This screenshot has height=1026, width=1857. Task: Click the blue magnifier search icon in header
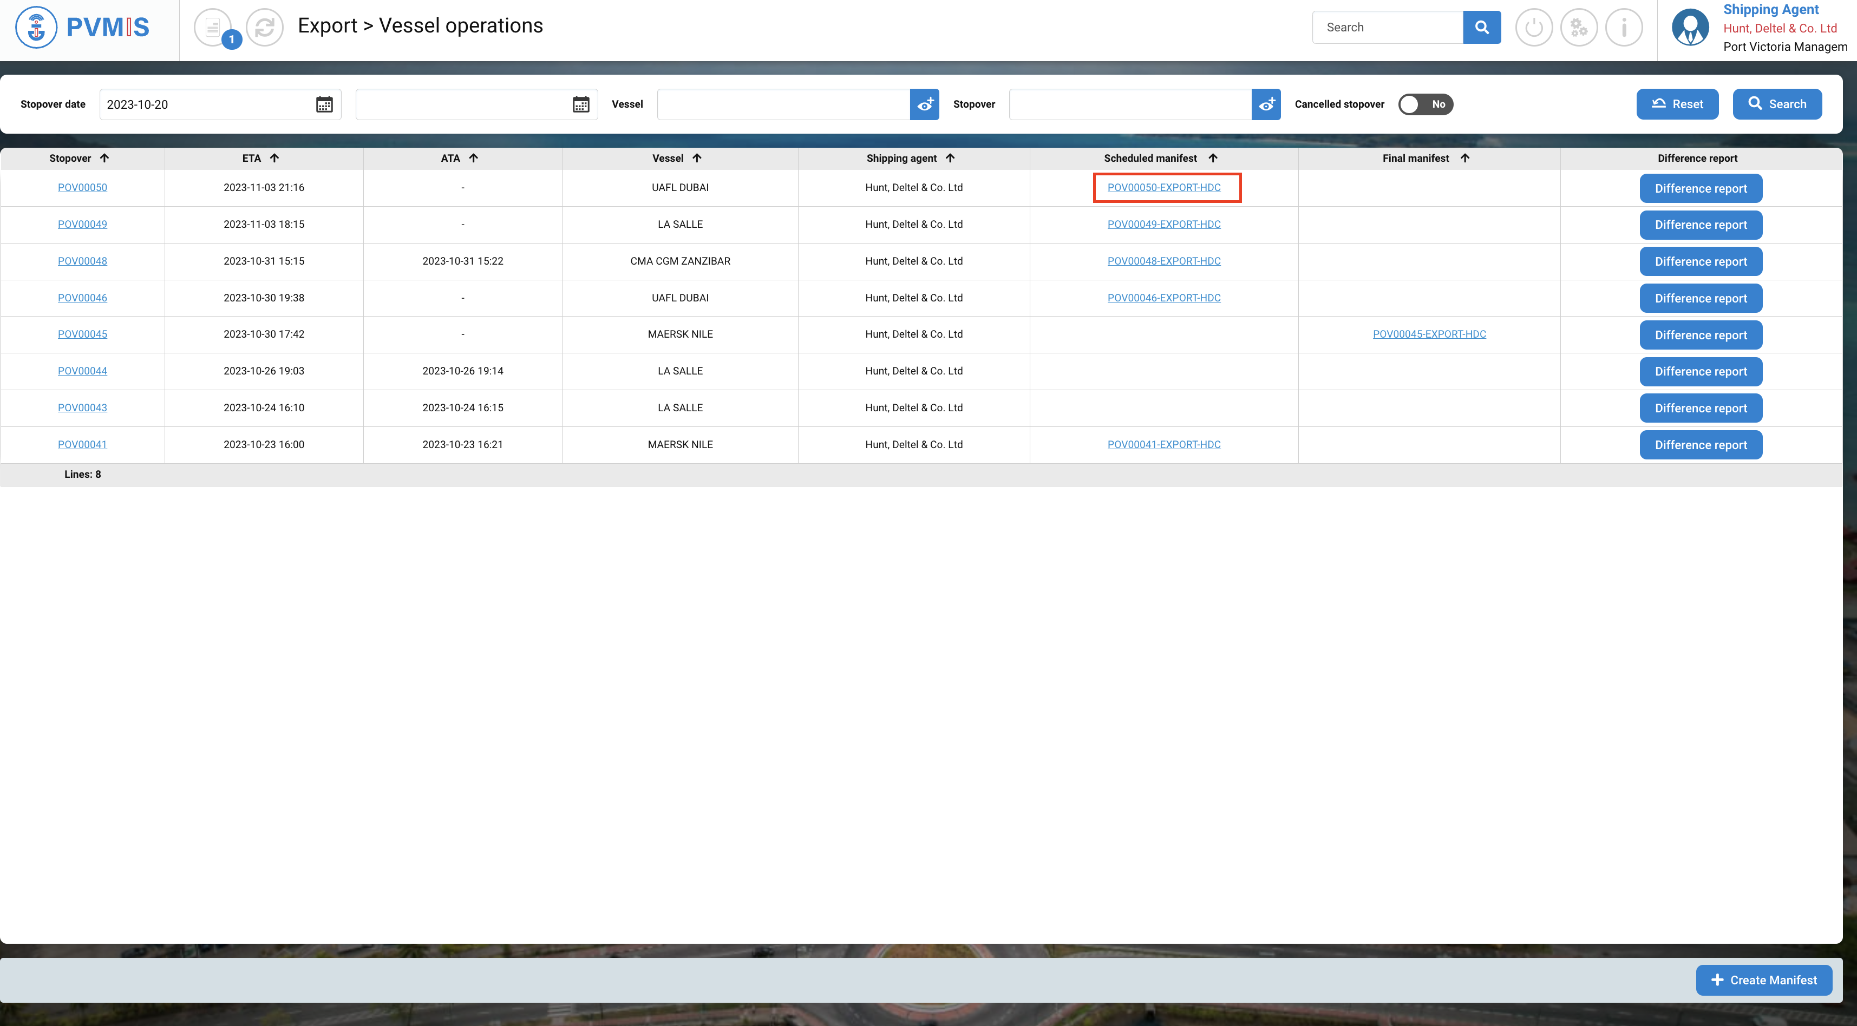1481,28
